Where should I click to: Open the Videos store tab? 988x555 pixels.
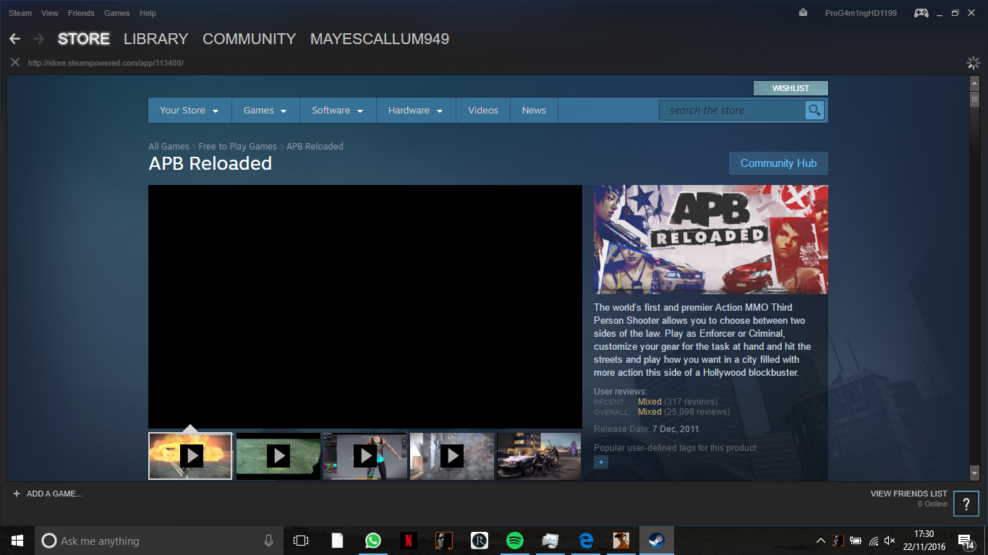(483, 110)
